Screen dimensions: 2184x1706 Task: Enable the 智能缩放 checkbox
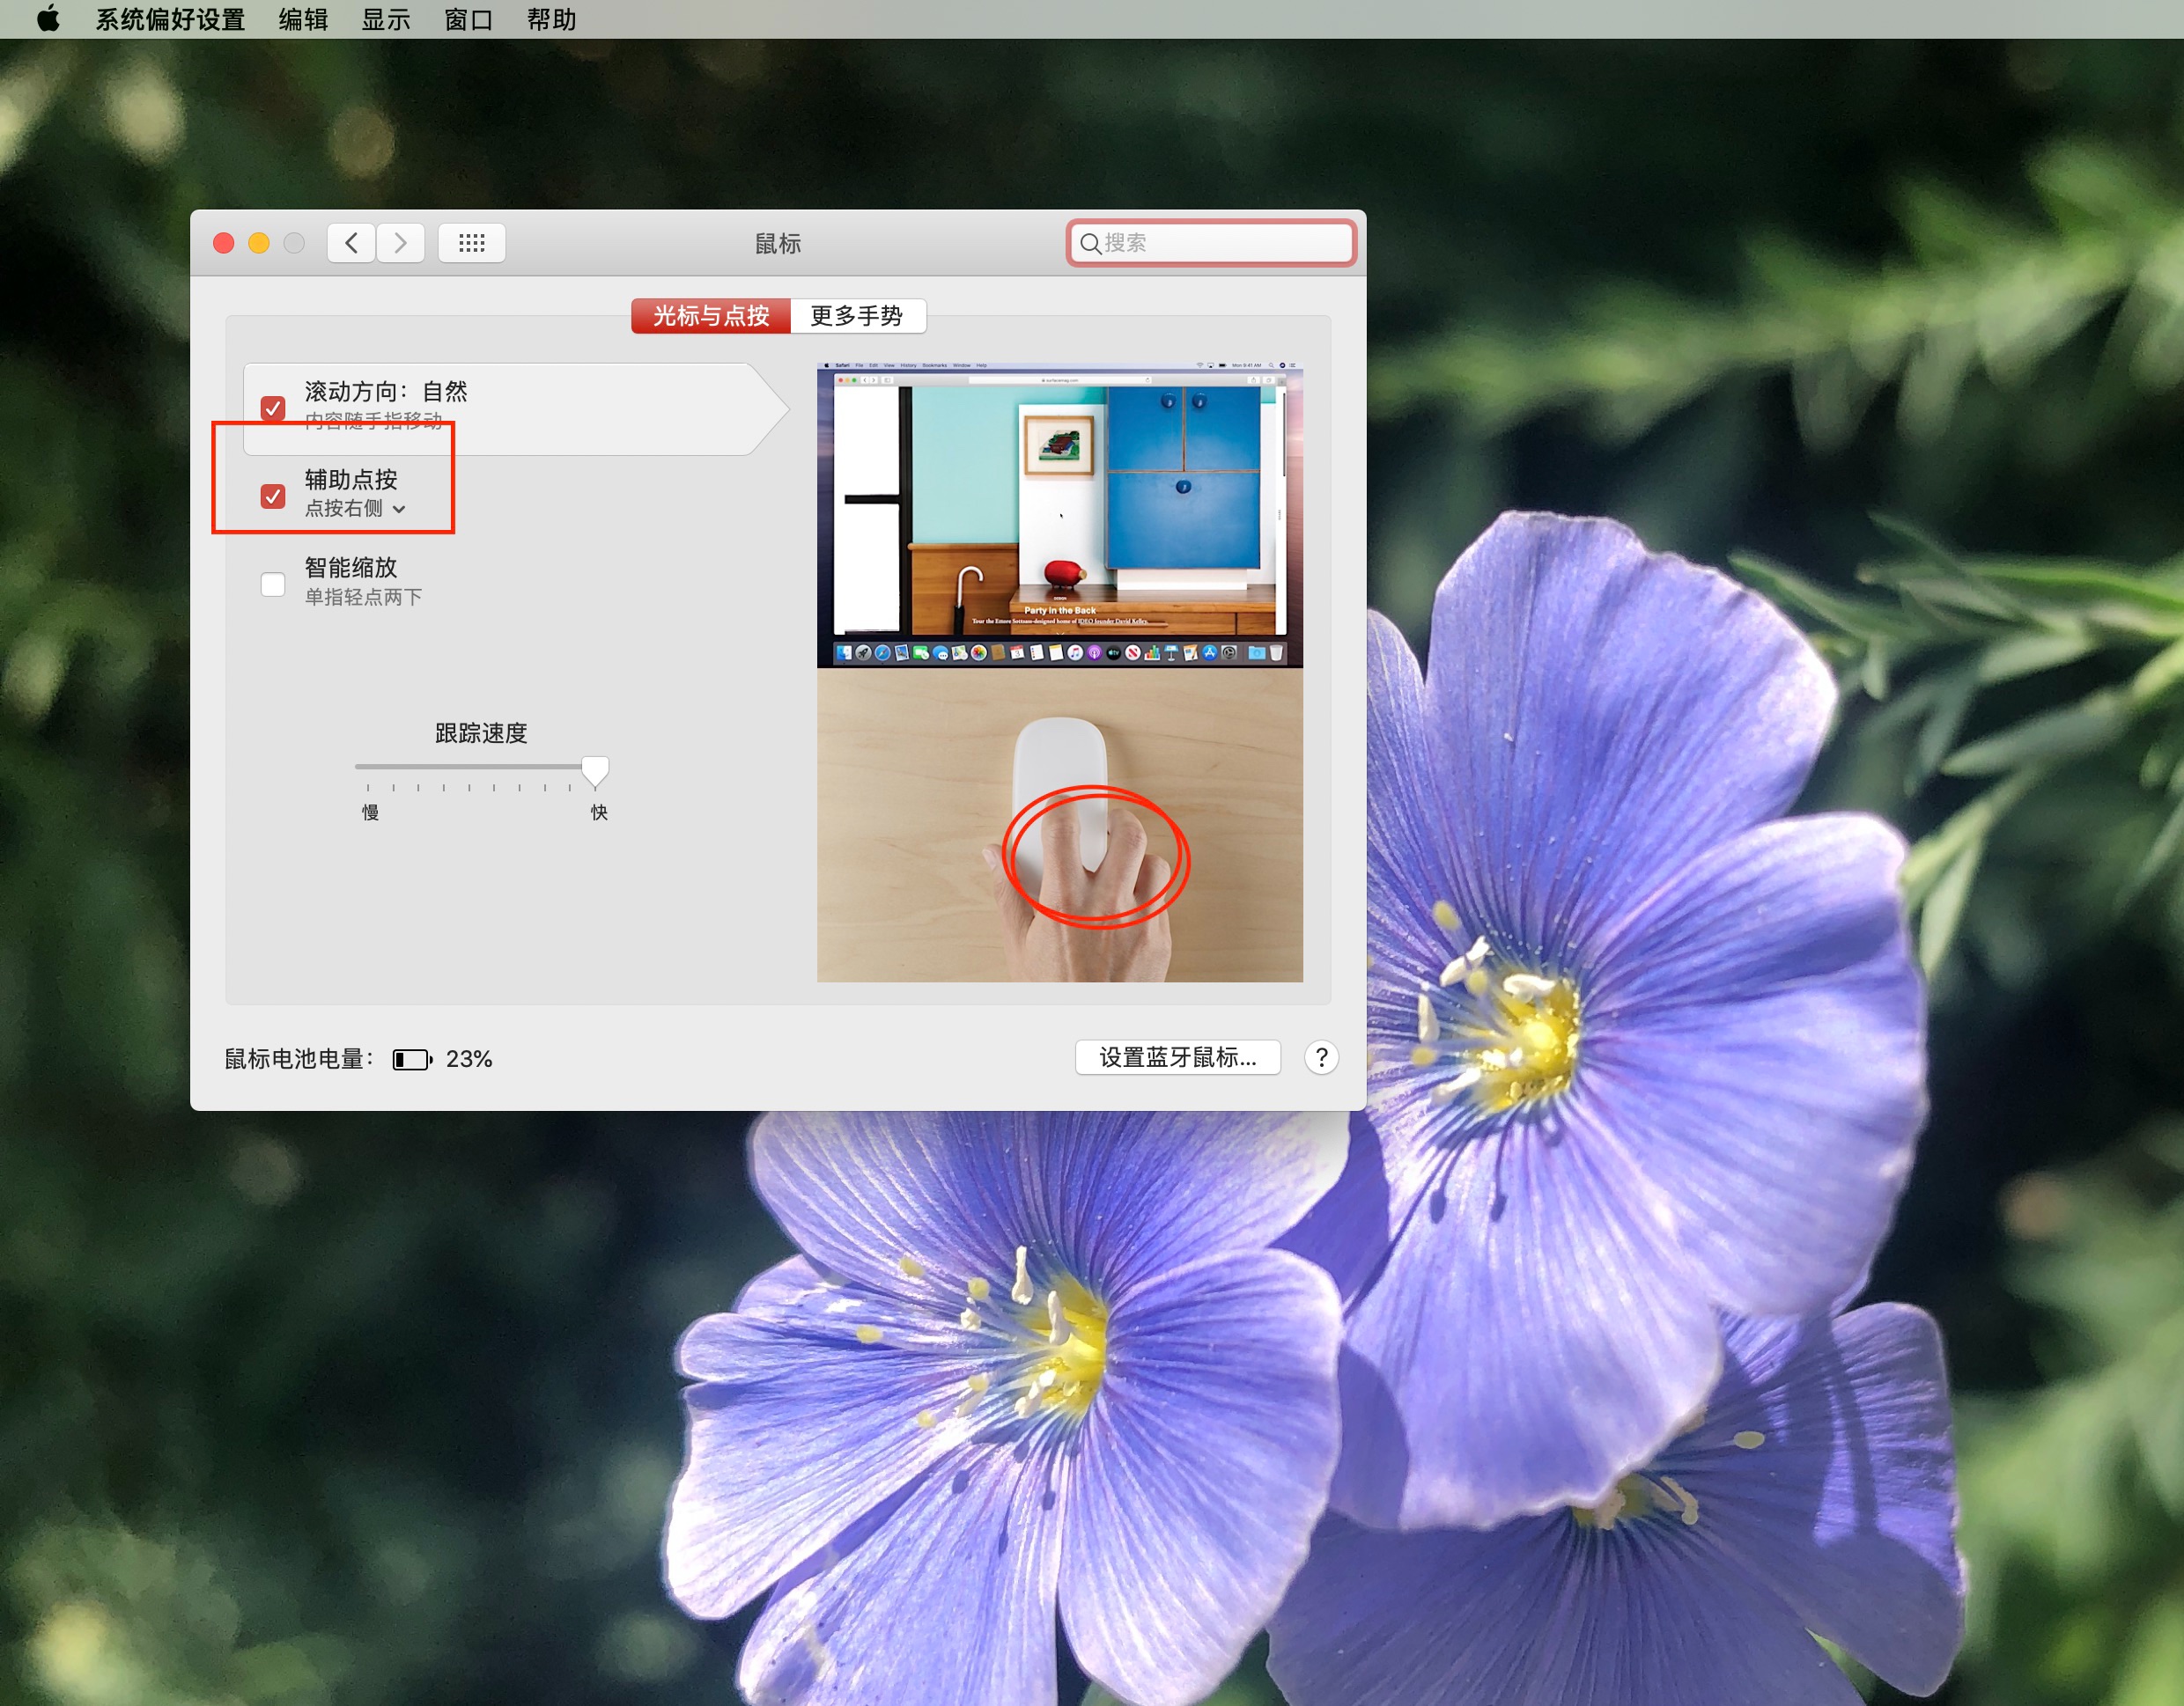[x=272, y=584]
